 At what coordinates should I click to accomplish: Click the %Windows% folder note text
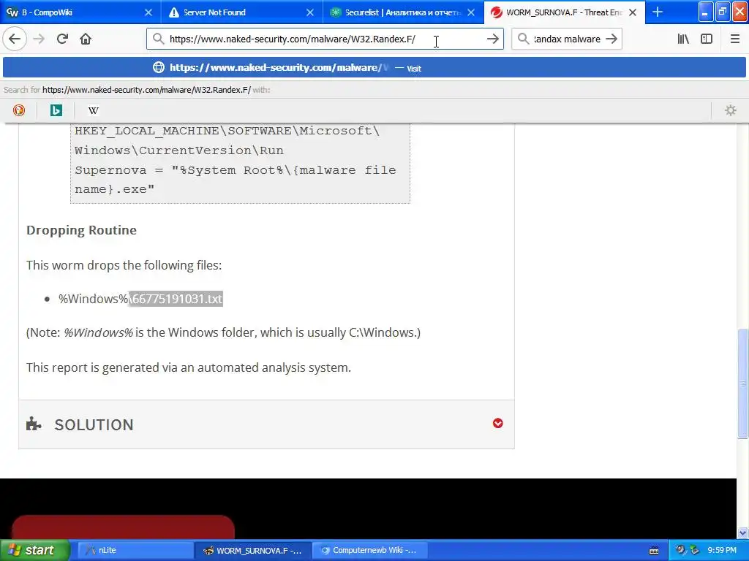224,332
